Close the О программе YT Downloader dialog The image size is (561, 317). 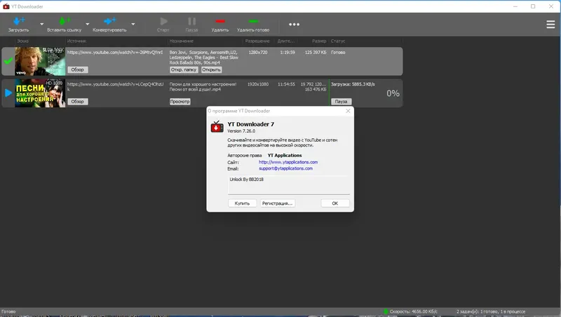[x=348, y=111]
